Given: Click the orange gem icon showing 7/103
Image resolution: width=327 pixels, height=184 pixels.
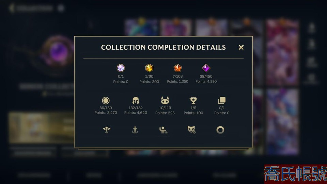Looking at the screenshot, I should (x=177, y=68).
